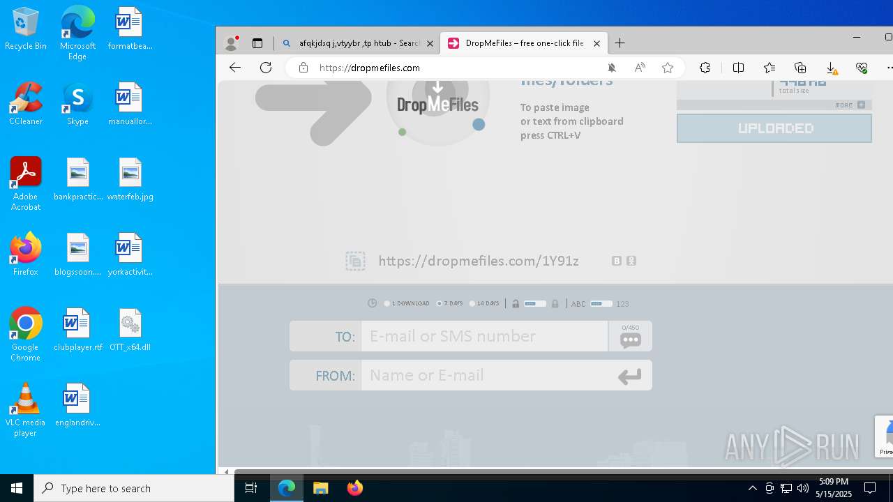The width and height of the screenshot is (893, 502).
Task: Click the B share icon beside link
Action: pos(617,261)
